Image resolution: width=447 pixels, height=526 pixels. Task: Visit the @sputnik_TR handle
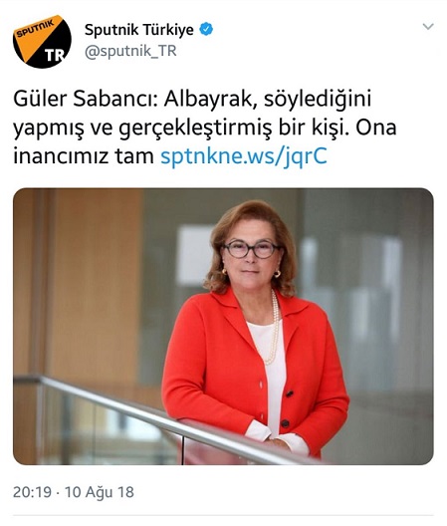pos(130,52)
